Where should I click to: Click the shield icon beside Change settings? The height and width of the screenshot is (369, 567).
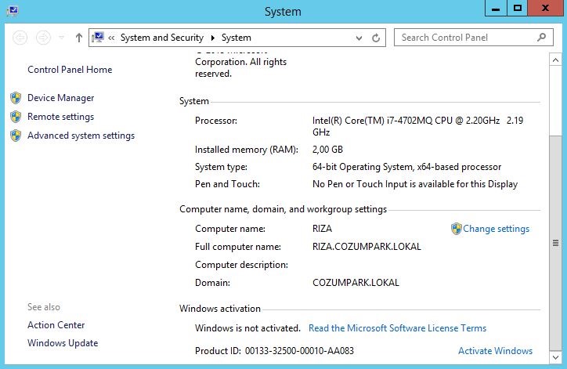tap(457, 229)
